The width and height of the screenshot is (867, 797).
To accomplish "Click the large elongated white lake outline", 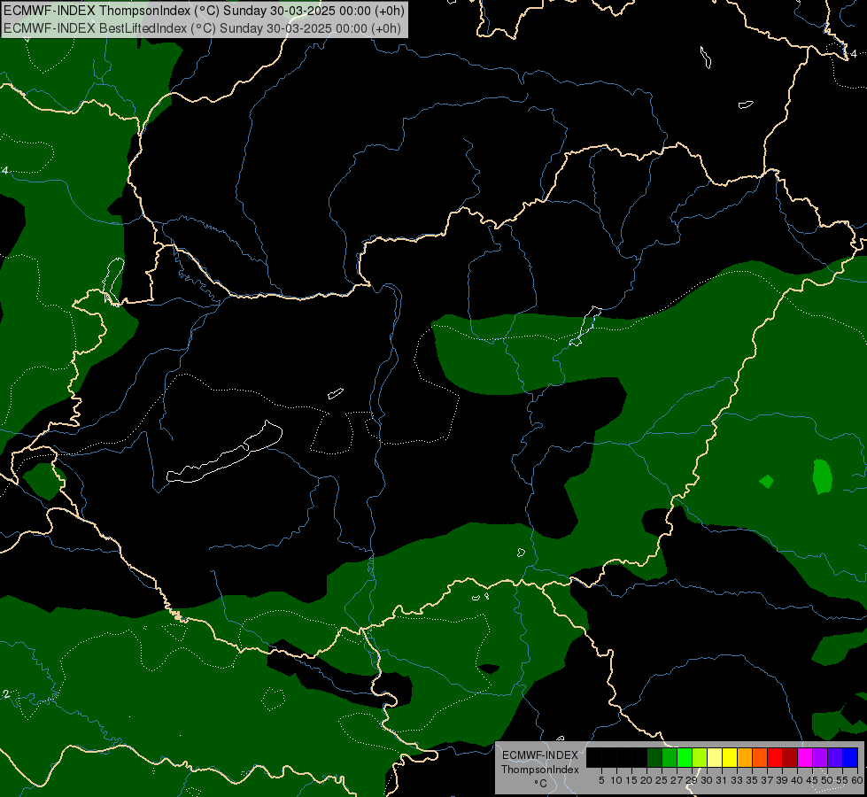I will pos(224,452).
